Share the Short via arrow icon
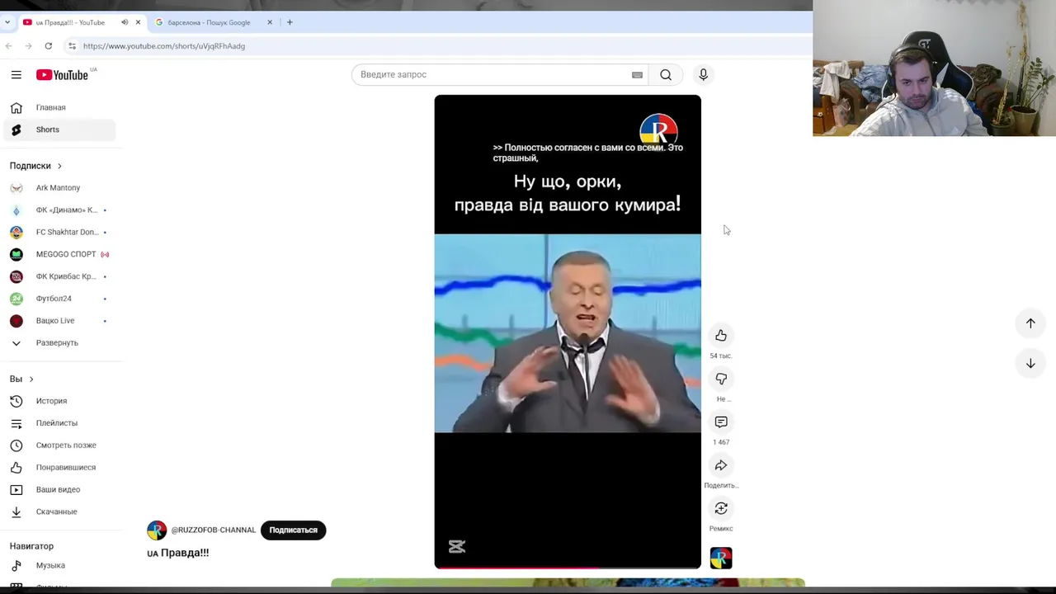1056x594 pixels. click(x=721, y=465)
